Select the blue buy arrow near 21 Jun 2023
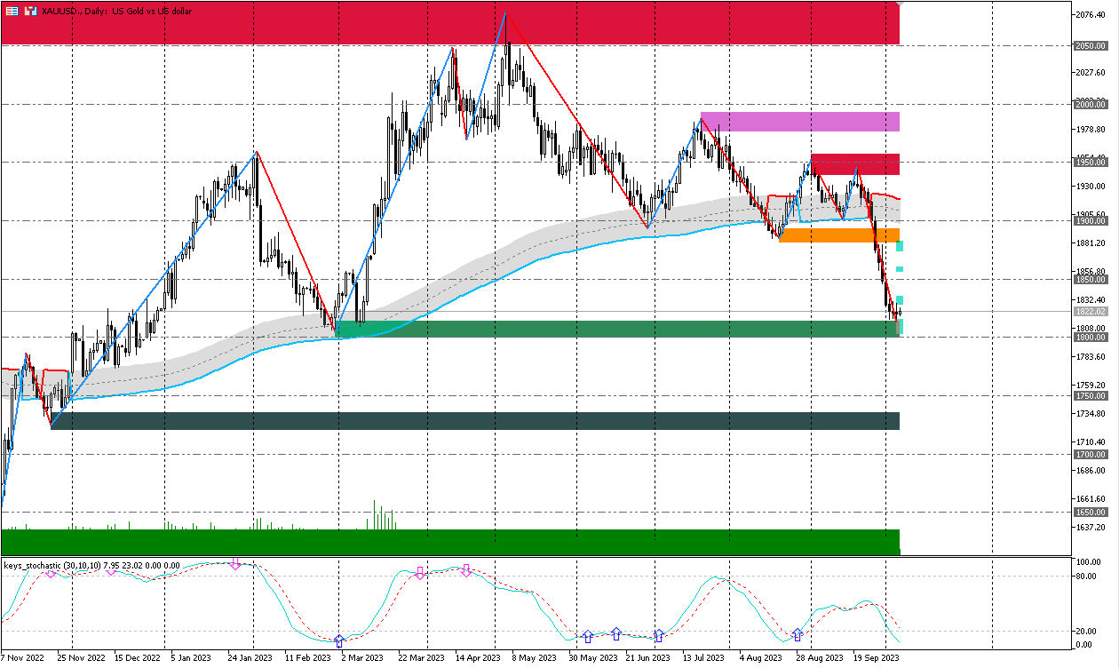The width and height of the screenshot is (1119, 668). click(658, 635)
